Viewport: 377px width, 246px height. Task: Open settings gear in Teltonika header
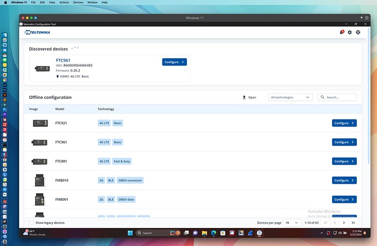(350, 32)
